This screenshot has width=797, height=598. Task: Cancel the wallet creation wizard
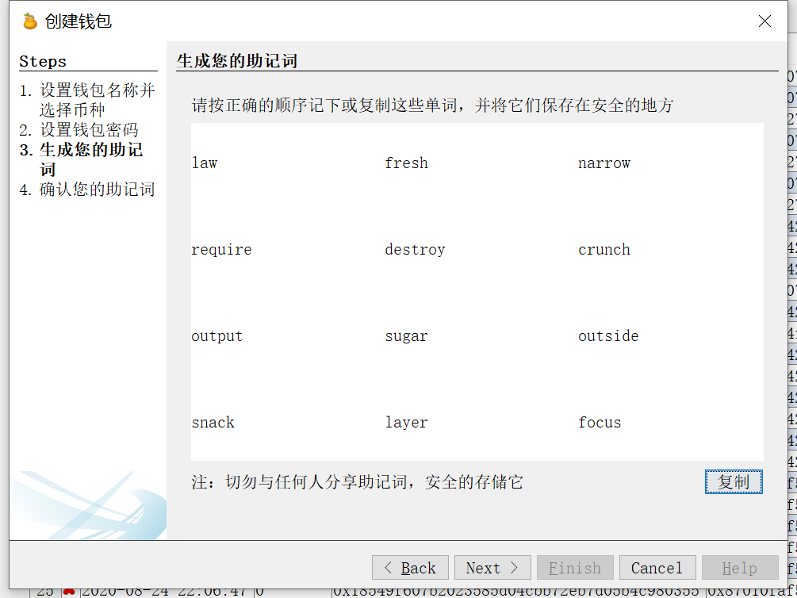[x=657, y=568]
